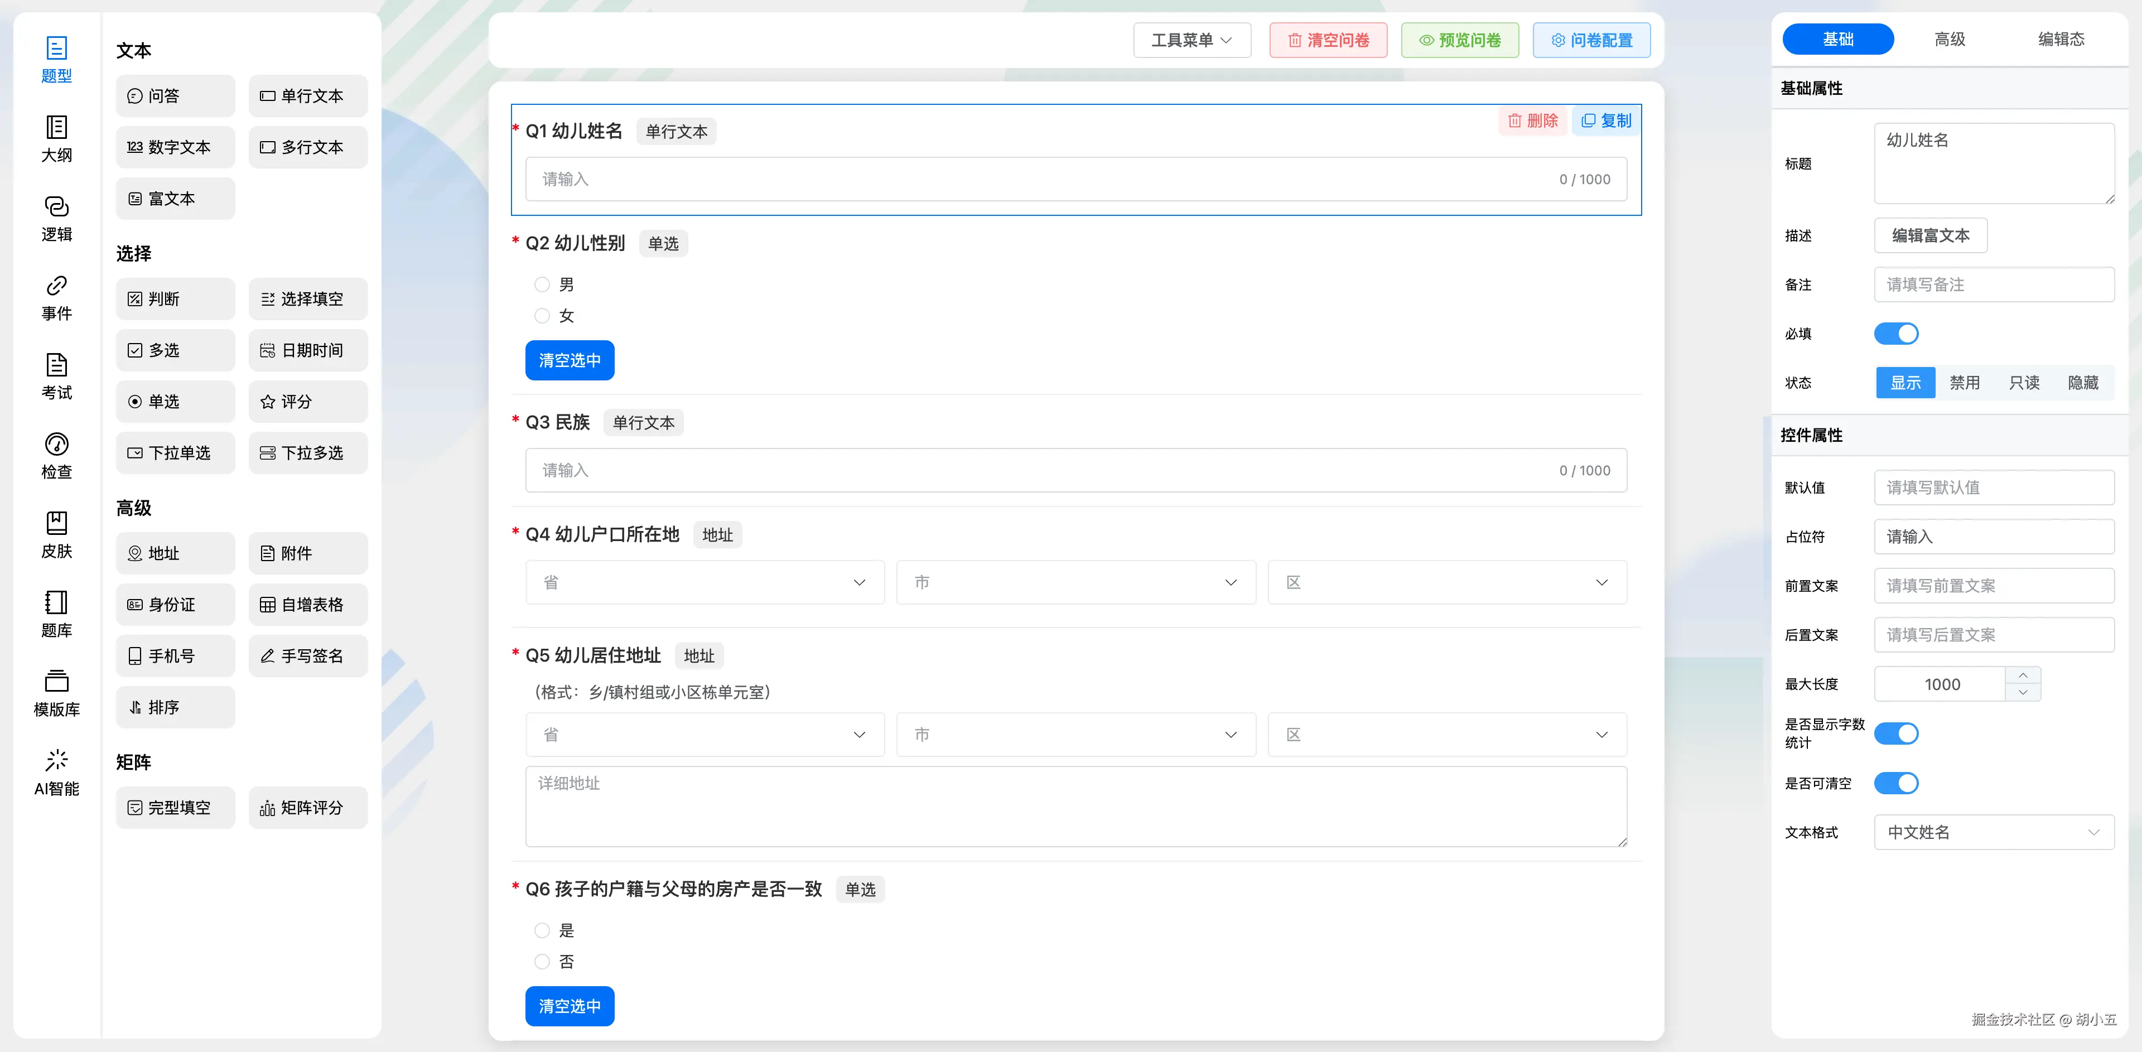Open the 工具菜单 dropdown

click(x=1191, y=39)
